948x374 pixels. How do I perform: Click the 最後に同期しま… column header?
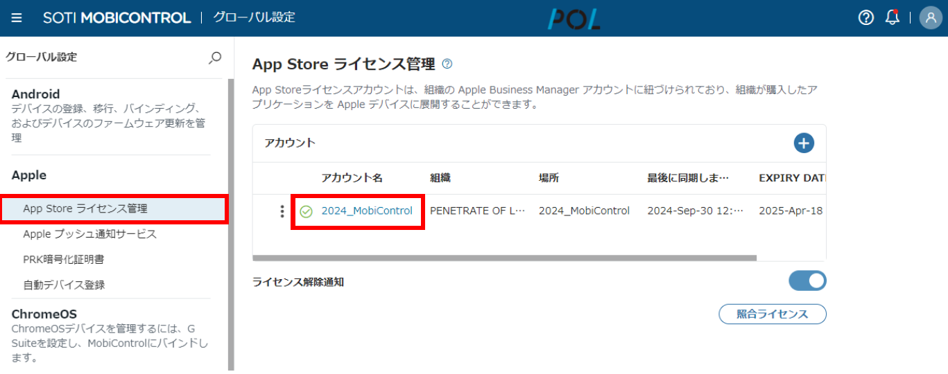[x=688, y=179]
